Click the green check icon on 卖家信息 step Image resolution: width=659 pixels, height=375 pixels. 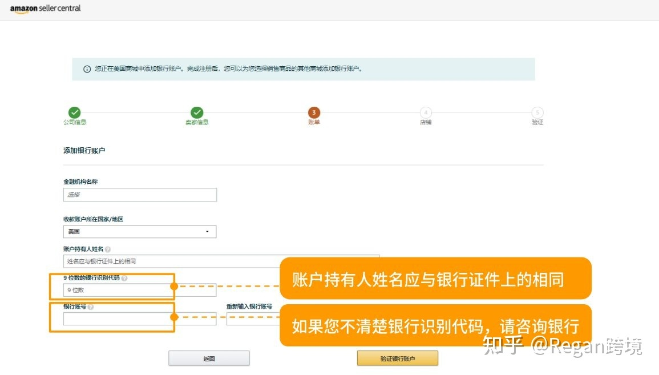pos(197,113)
